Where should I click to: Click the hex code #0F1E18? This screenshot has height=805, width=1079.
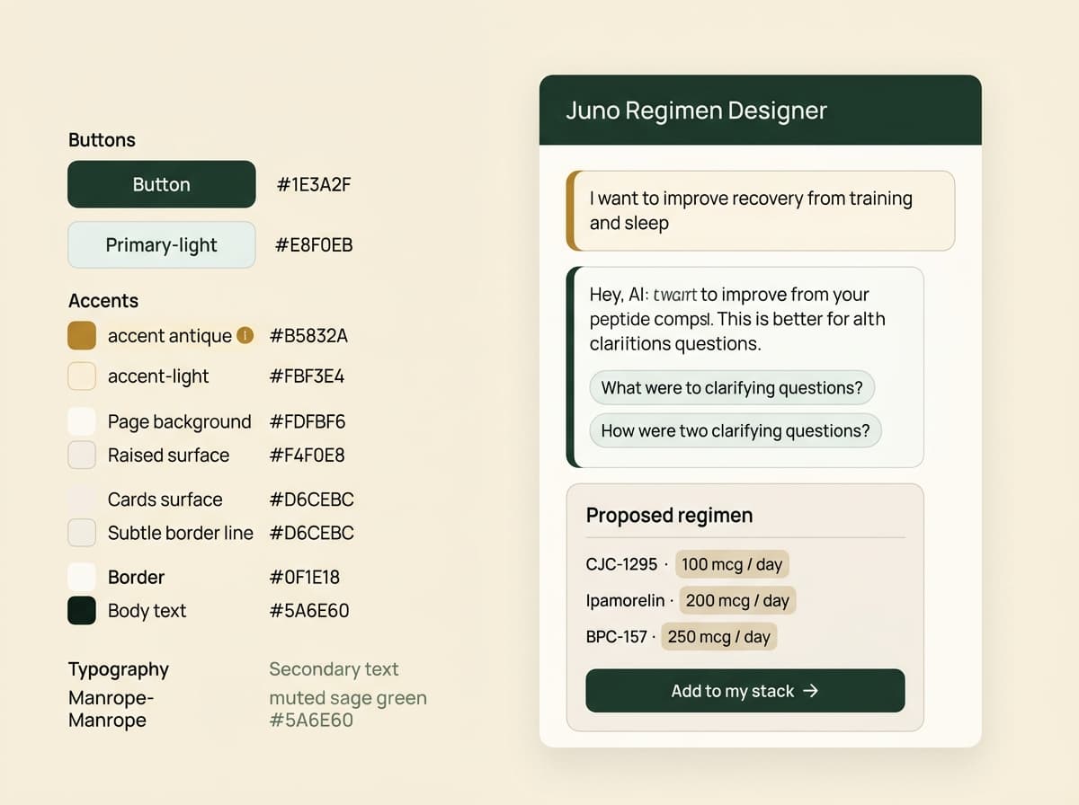point(305,578)
